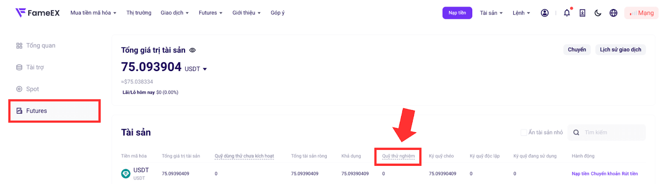
Task: Enable the Ẩn tài sản nhỏ checkbox
Action: tap(524, 132)
